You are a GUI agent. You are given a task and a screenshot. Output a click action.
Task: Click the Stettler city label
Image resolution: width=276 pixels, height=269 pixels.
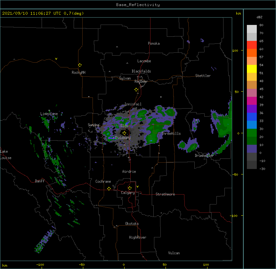pyautogui.click(x=203, y=76)
